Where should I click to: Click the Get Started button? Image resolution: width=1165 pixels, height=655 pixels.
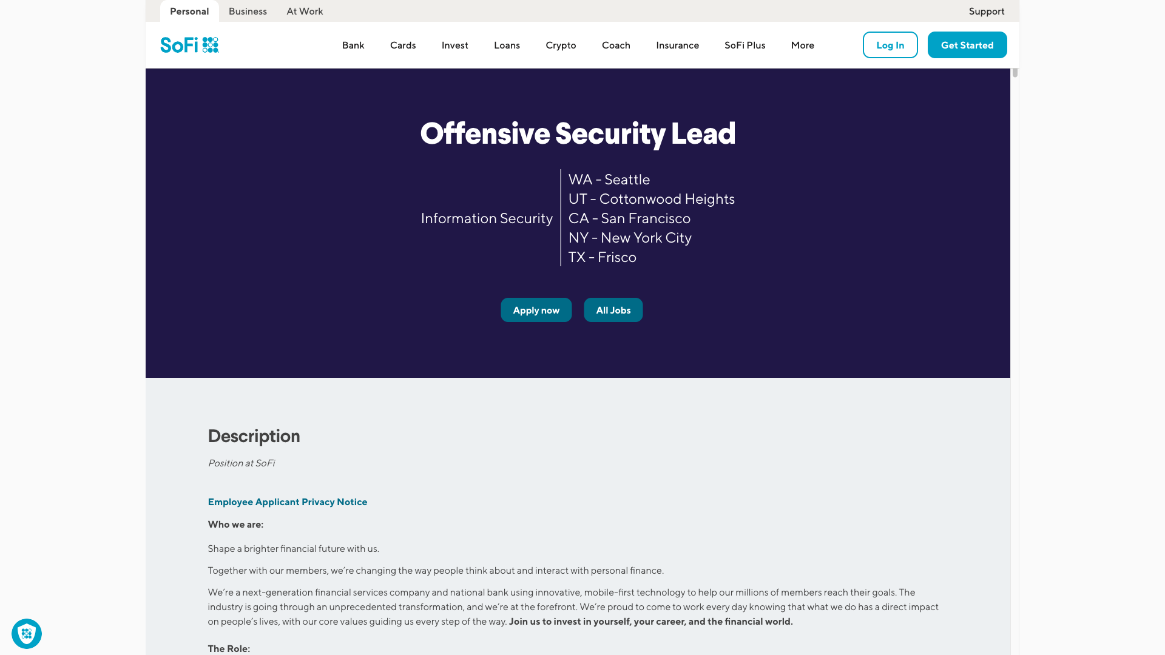pos(967,45)
